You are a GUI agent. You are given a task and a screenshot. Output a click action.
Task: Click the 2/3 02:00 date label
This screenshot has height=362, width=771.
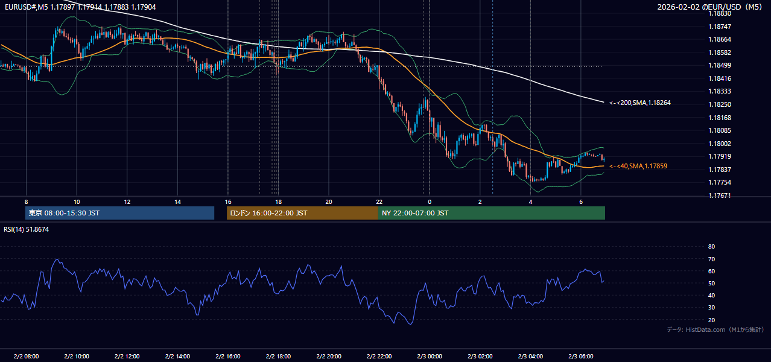pyautogui.click(x=480, y=357)
